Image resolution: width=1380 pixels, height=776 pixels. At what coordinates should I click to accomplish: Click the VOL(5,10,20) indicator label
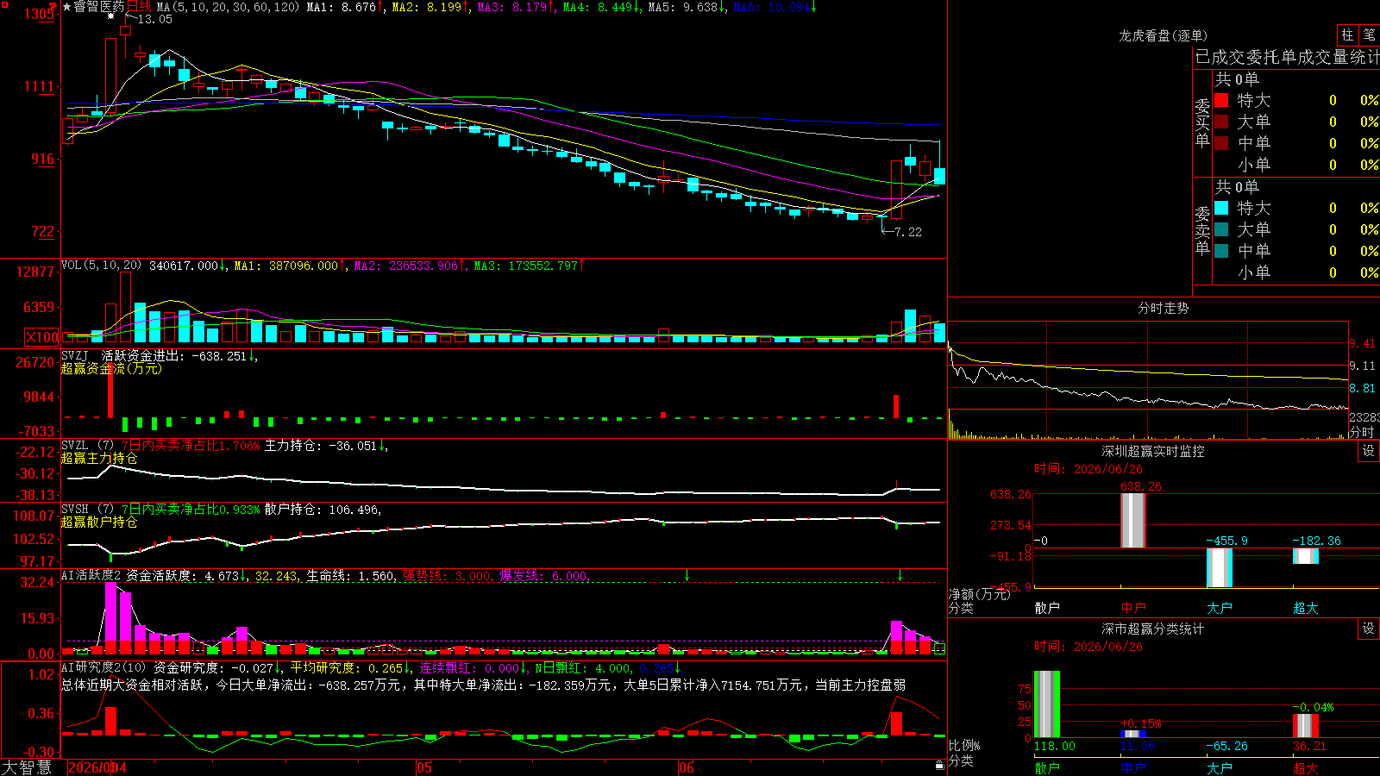101,266
